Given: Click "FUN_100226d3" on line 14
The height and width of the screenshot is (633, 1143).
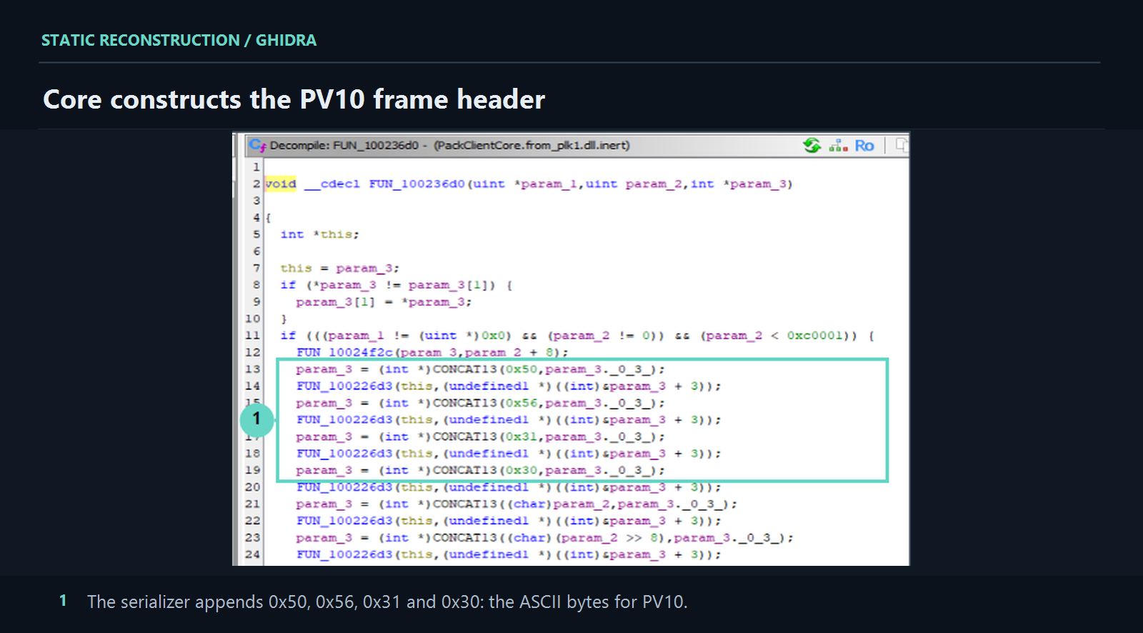Looking at the screenshot, I should pyautogui.click(x=345, y=386).
